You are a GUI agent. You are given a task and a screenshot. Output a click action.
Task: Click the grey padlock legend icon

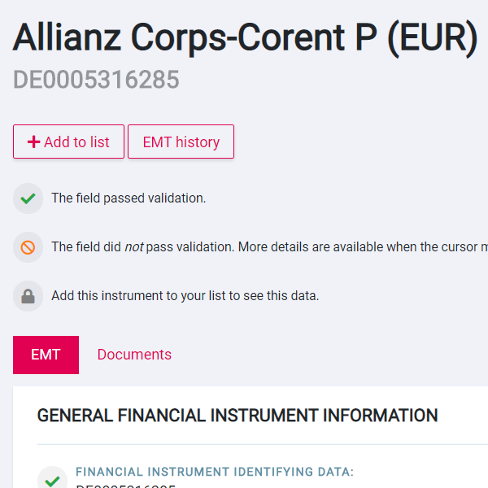pos(28,296)
